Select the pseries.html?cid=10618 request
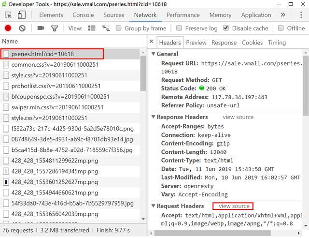The width and height of the screenshot is (309, 238). pyautogui.click(x=70, y=54)
